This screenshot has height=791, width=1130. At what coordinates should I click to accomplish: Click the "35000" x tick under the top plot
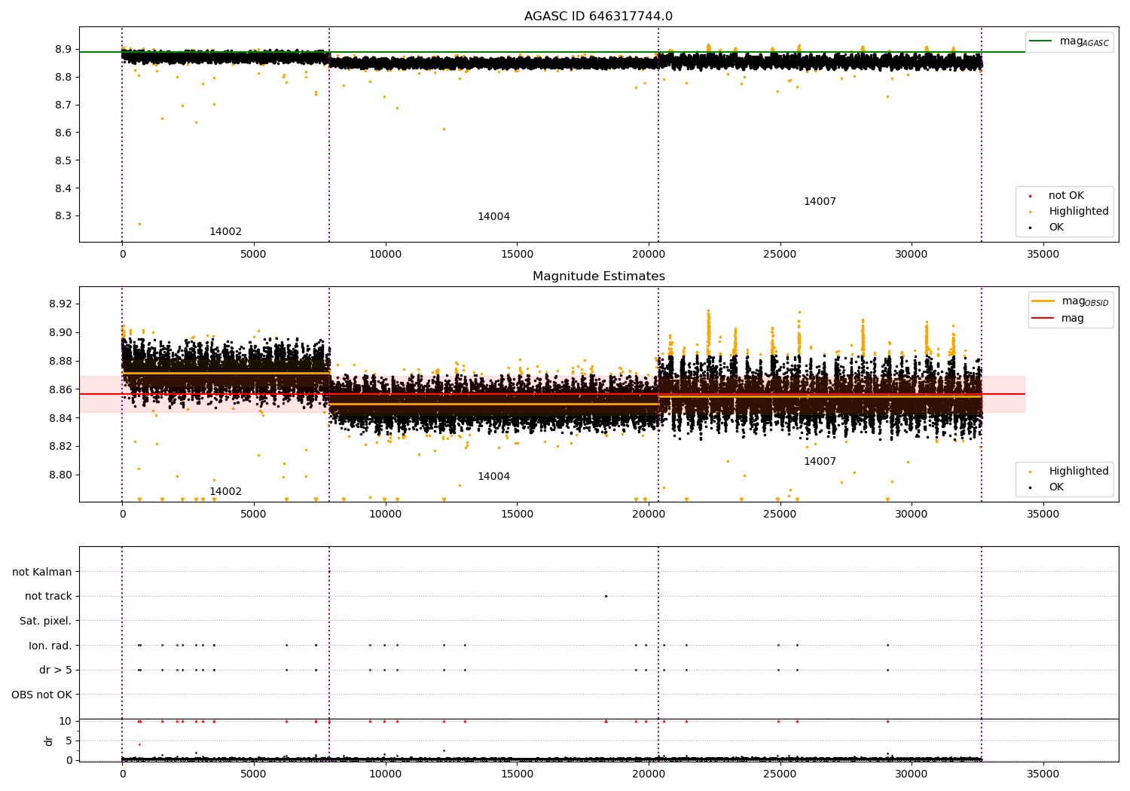pos(1043,255)
